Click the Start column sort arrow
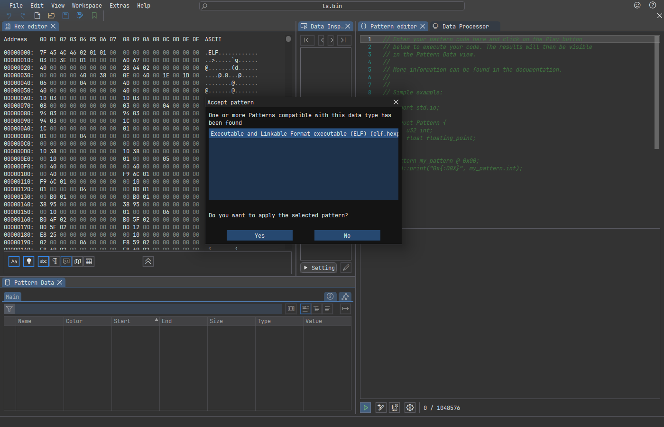This screenshot has height=427, width=664. click(157, 320)
